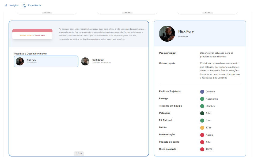The width and height of the screenshot is (254, 157).
Task: Click the Nick Fury name heading
Action: point(186,31)
